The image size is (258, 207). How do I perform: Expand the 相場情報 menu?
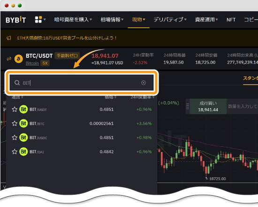point(112,20)
